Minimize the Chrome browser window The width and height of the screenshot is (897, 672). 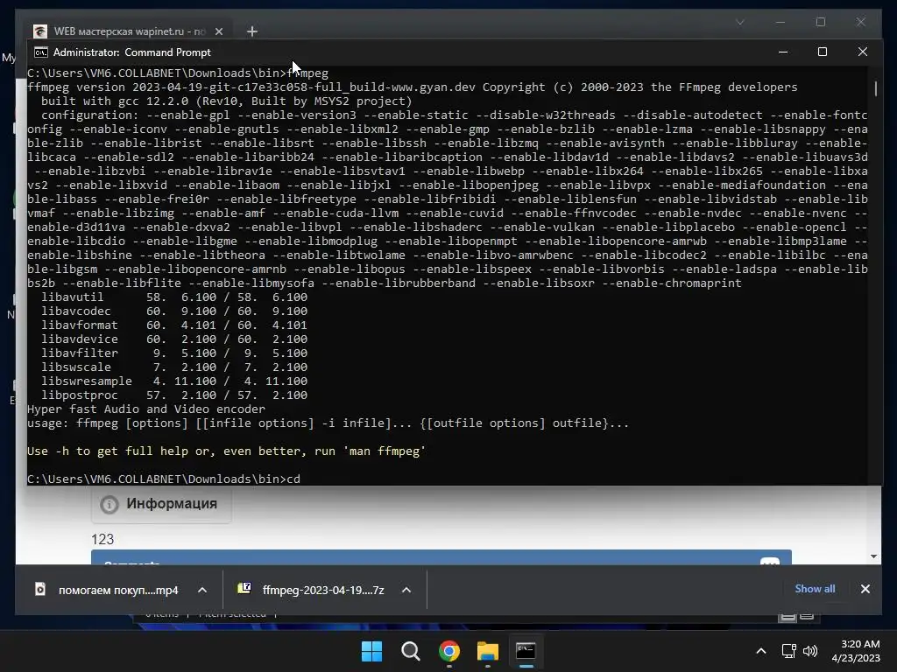click(780, 22)
